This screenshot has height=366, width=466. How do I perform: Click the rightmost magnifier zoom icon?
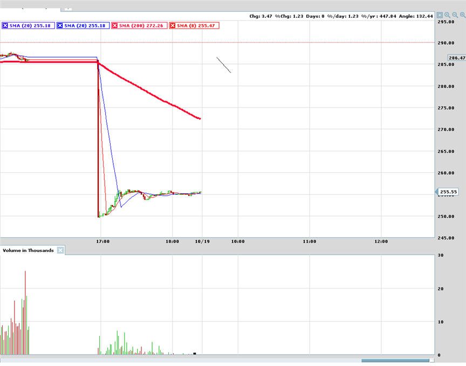[x=463, y=15]
